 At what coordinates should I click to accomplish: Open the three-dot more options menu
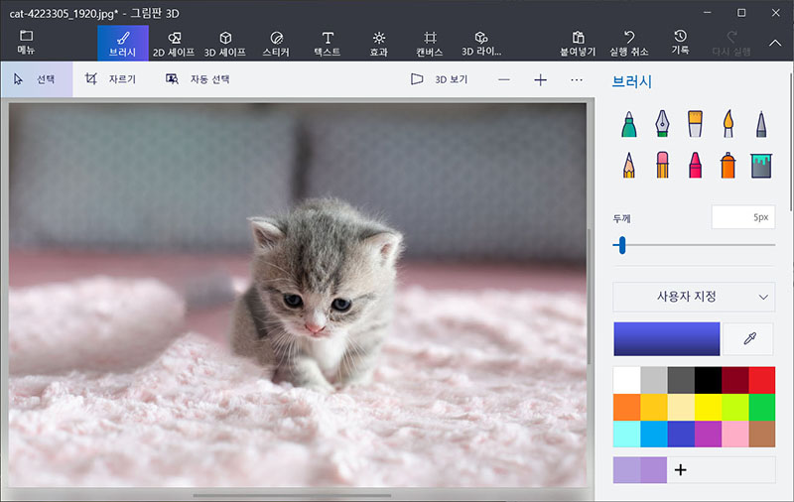(577, 80)
